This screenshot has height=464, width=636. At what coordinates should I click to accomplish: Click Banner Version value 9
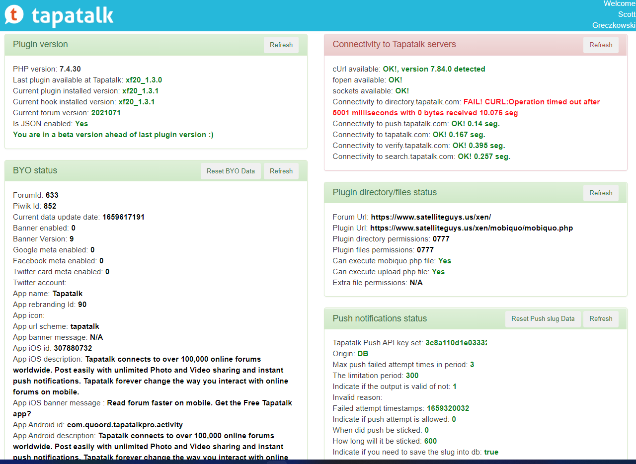tap(72, 239)
